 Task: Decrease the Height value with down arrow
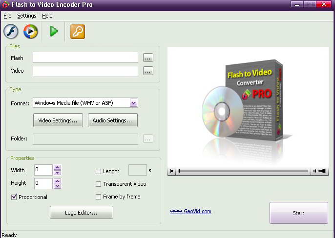pos(57,186)
